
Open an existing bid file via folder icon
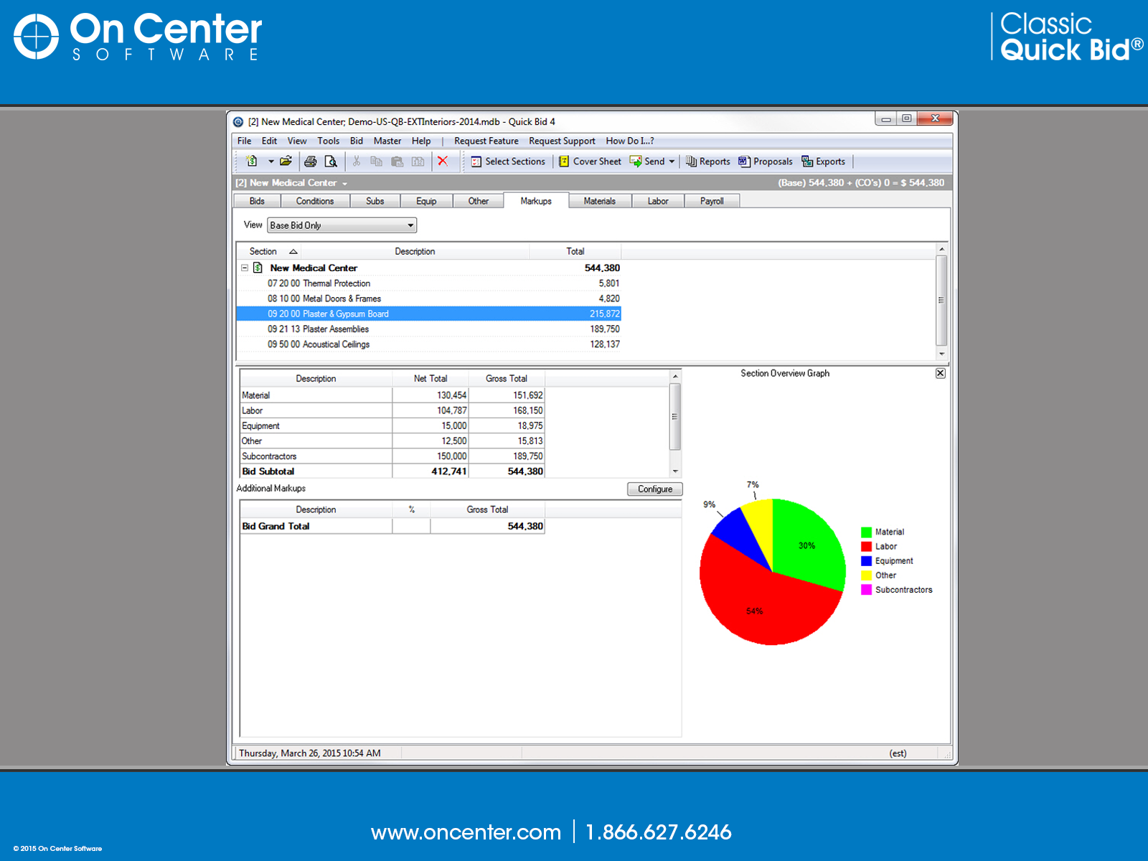tap(286, 161)
